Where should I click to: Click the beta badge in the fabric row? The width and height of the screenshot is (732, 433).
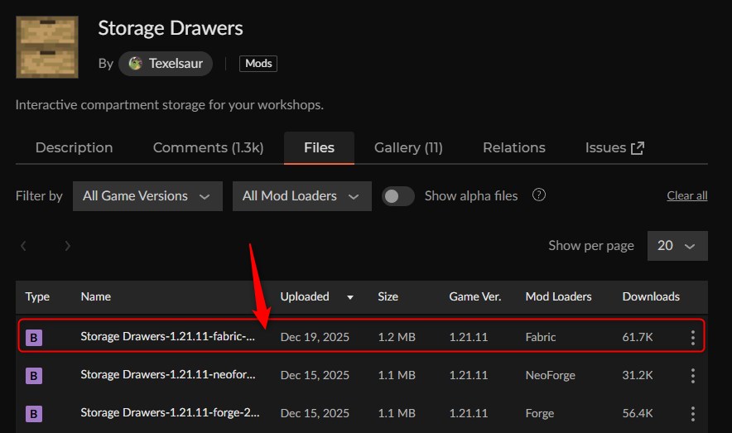click(34, 337)
